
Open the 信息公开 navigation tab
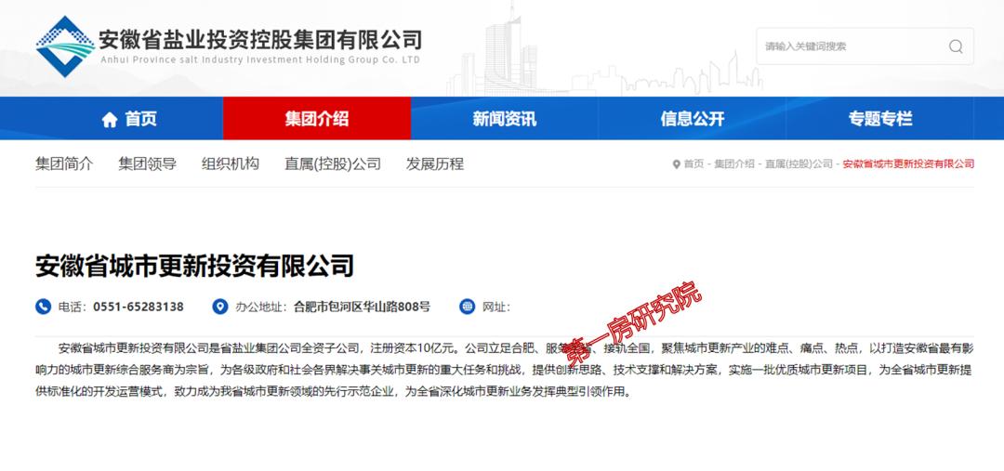click(693, 118)
